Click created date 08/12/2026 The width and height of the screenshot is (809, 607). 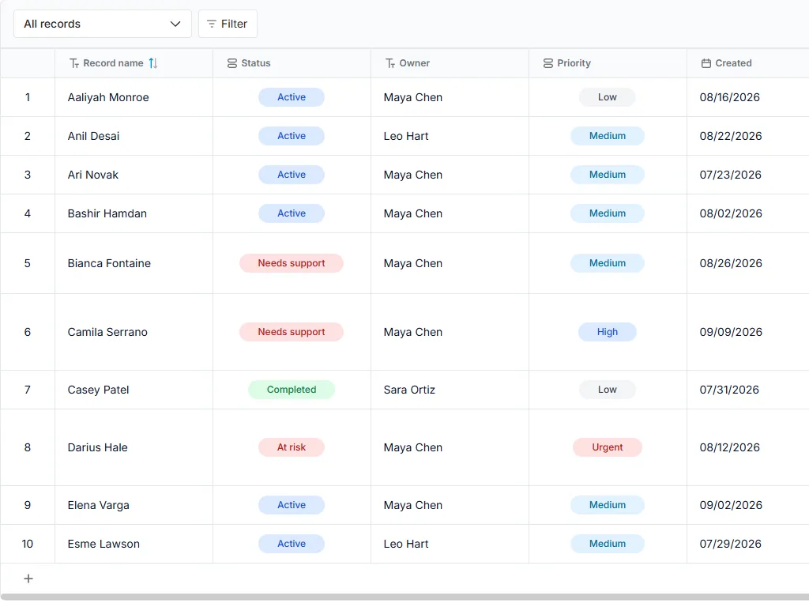coord(729,447)
